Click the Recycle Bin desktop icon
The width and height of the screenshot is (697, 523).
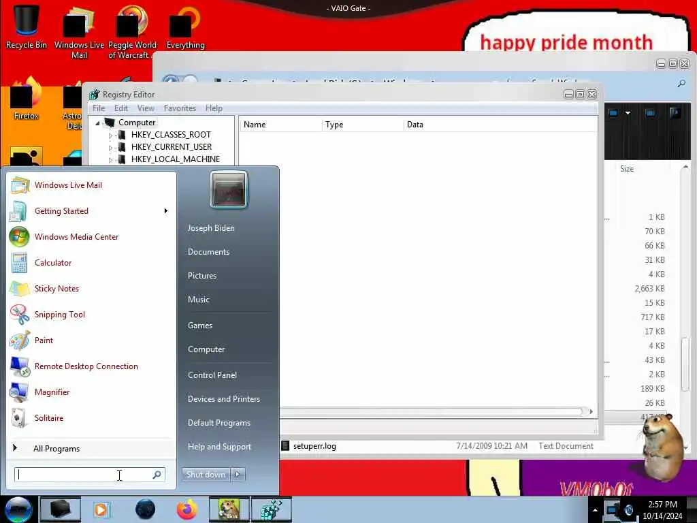click(x=27, y=27)
